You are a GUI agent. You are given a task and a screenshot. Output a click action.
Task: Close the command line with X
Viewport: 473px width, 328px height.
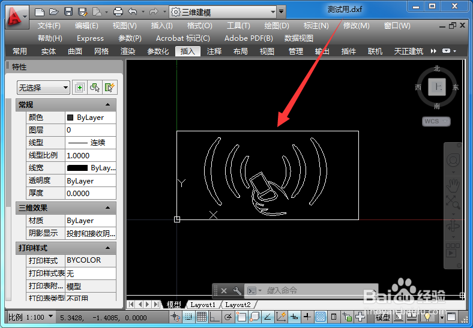[x=224, y=291]
